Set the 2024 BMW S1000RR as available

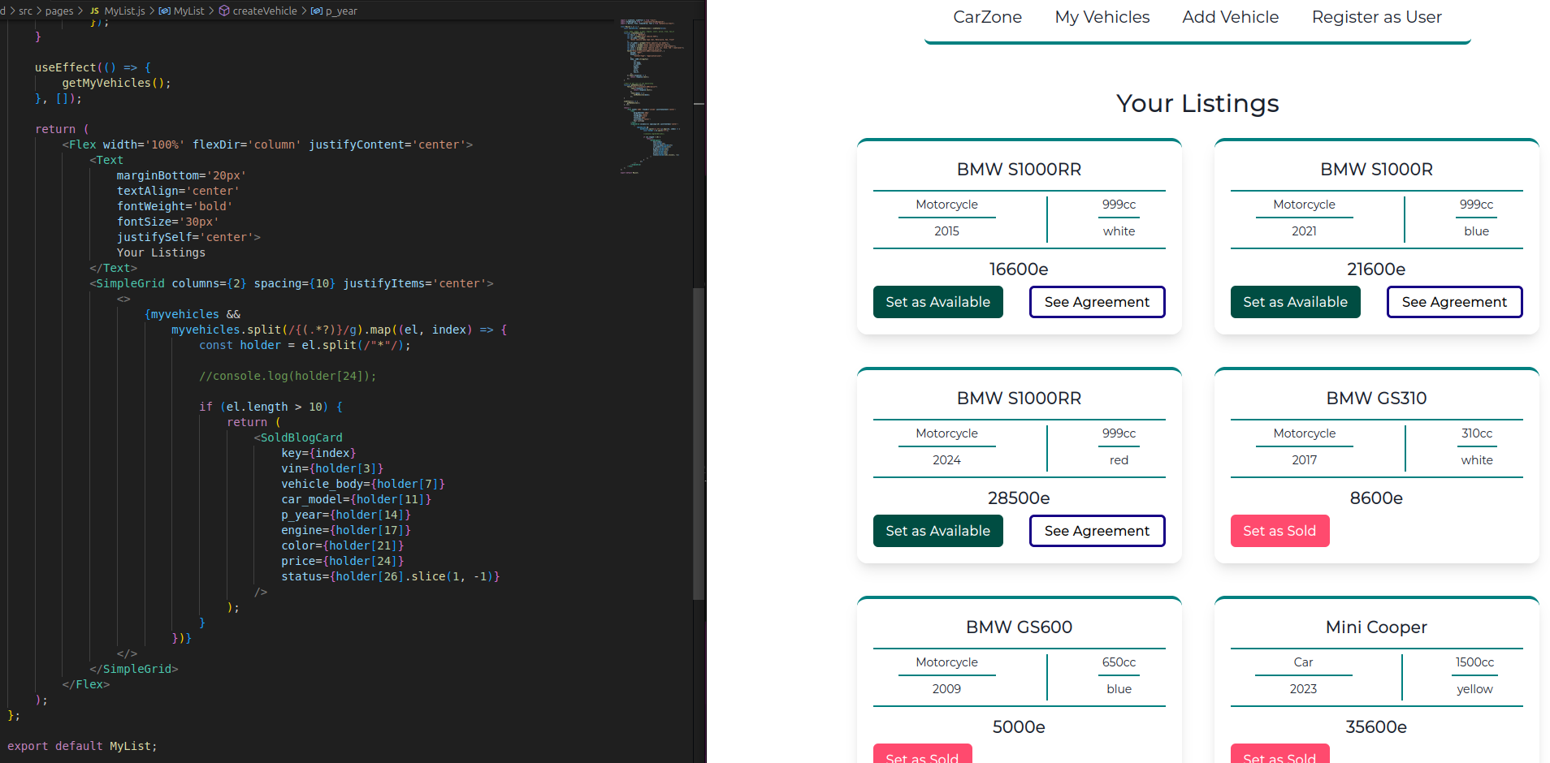pos(937,531)
